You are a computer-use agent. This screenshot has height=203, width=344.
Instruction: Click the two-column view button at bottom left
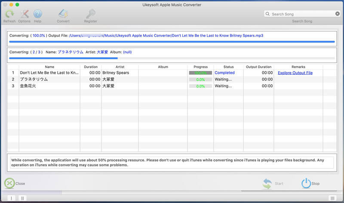point(22,198)
